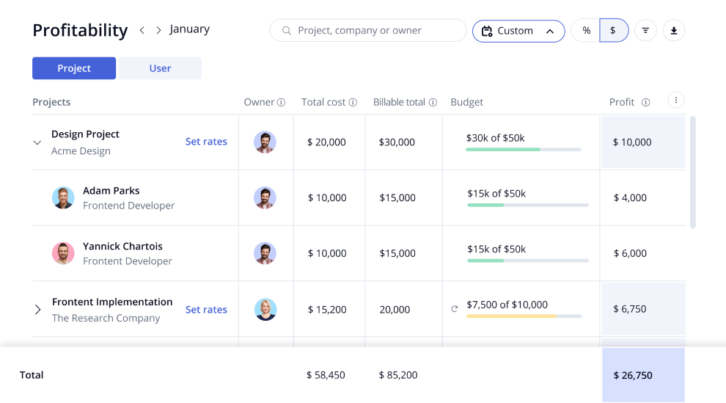726x403 pixels.
Task: Go to the previous month
Action: [x=142, y=30]
